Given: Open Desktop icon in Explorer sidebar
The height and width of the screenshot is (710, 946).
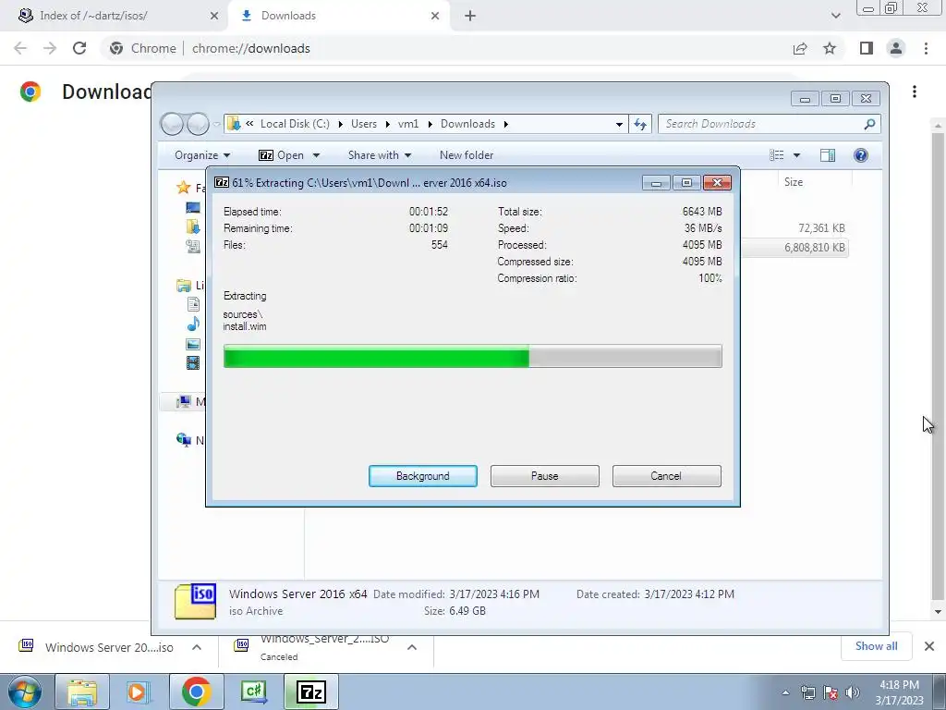Looking at the screenshot, I should click(193, 208).
